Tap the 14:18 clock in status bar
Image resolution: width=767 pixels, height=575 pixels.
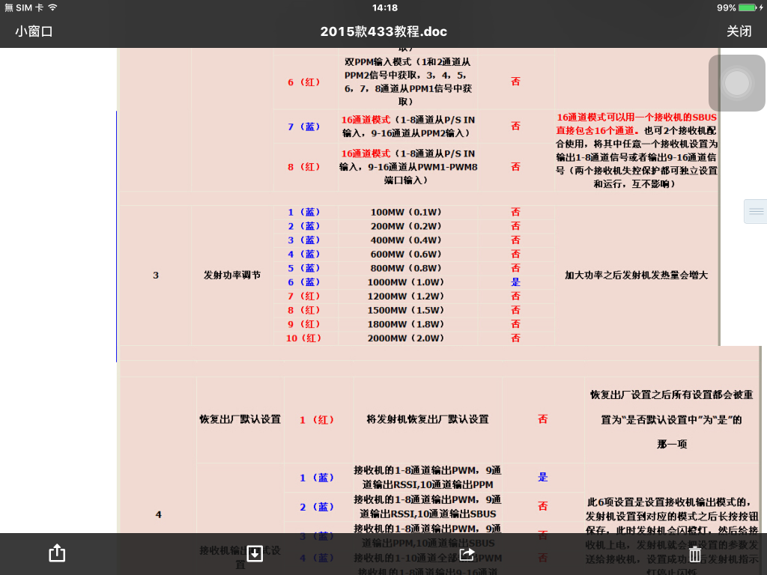click(x=385, y=7)
